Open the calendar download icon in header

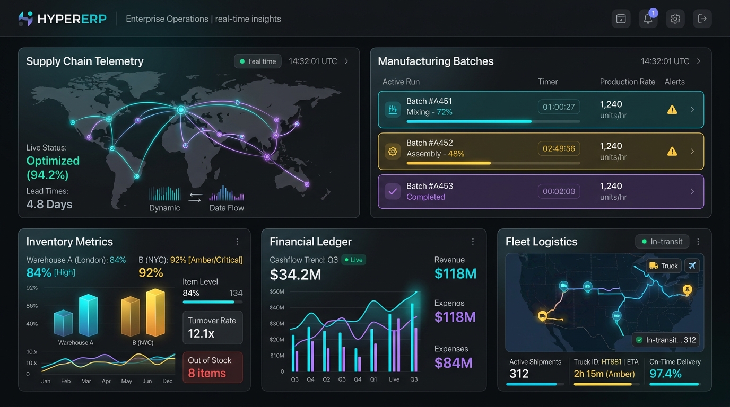[621, 19]
